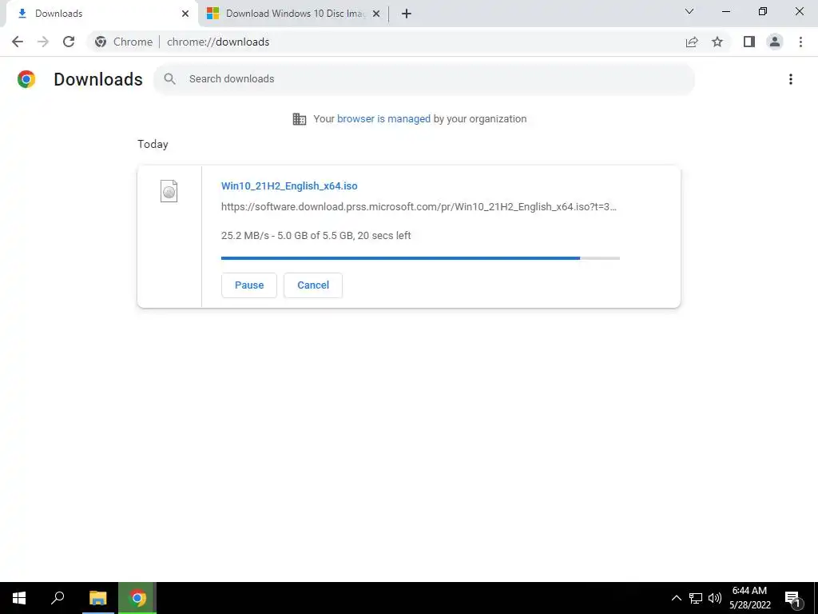818x614 pixels.
Task: Open the Downloads page more actions menu
Action: click(790, 79)
